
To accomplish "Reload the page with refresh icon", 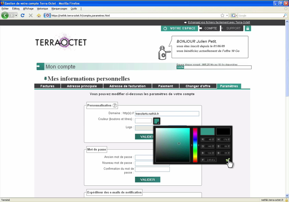I will point(23,15).
